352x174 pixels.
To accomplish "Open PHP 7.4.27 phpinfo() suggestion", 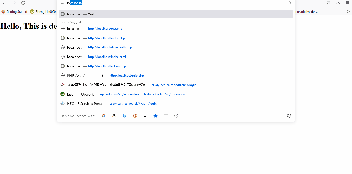I will [176, 76].
